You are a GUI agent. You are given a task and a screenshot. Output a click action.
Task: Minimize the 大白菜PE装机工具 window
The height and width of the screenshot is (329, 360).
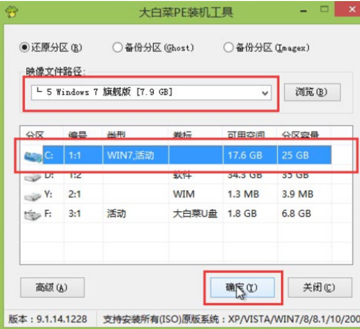click(x=303, y=11)
